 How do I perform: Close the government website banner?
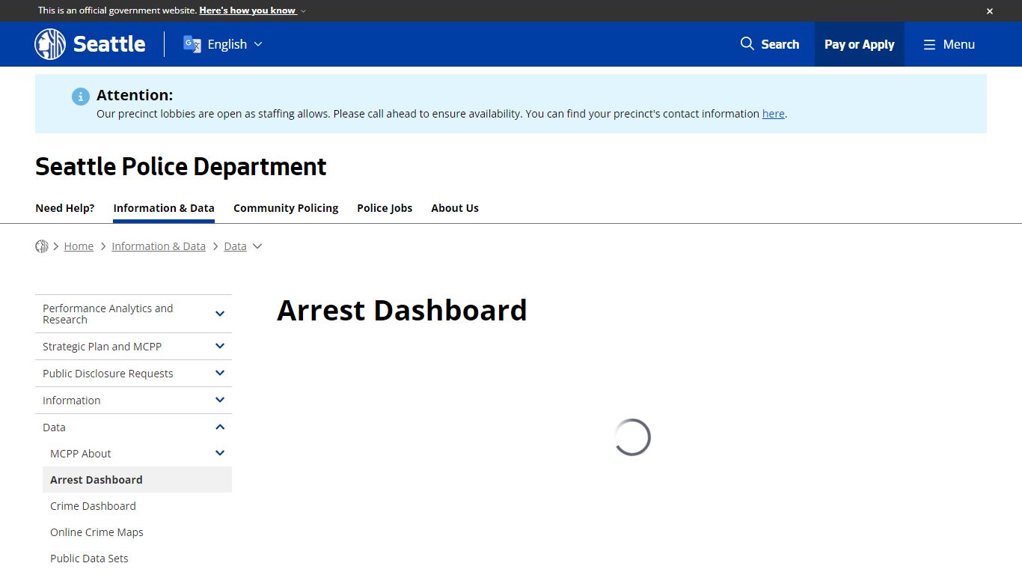(989, 11)
